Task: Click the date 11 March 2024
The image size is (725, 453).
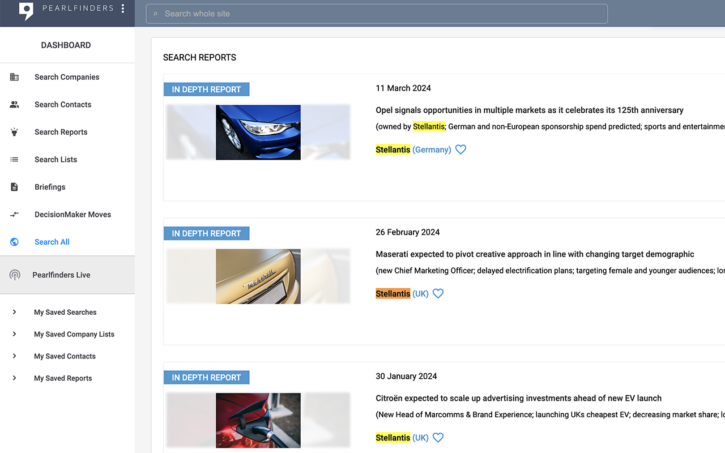Action: coord(403,88)
